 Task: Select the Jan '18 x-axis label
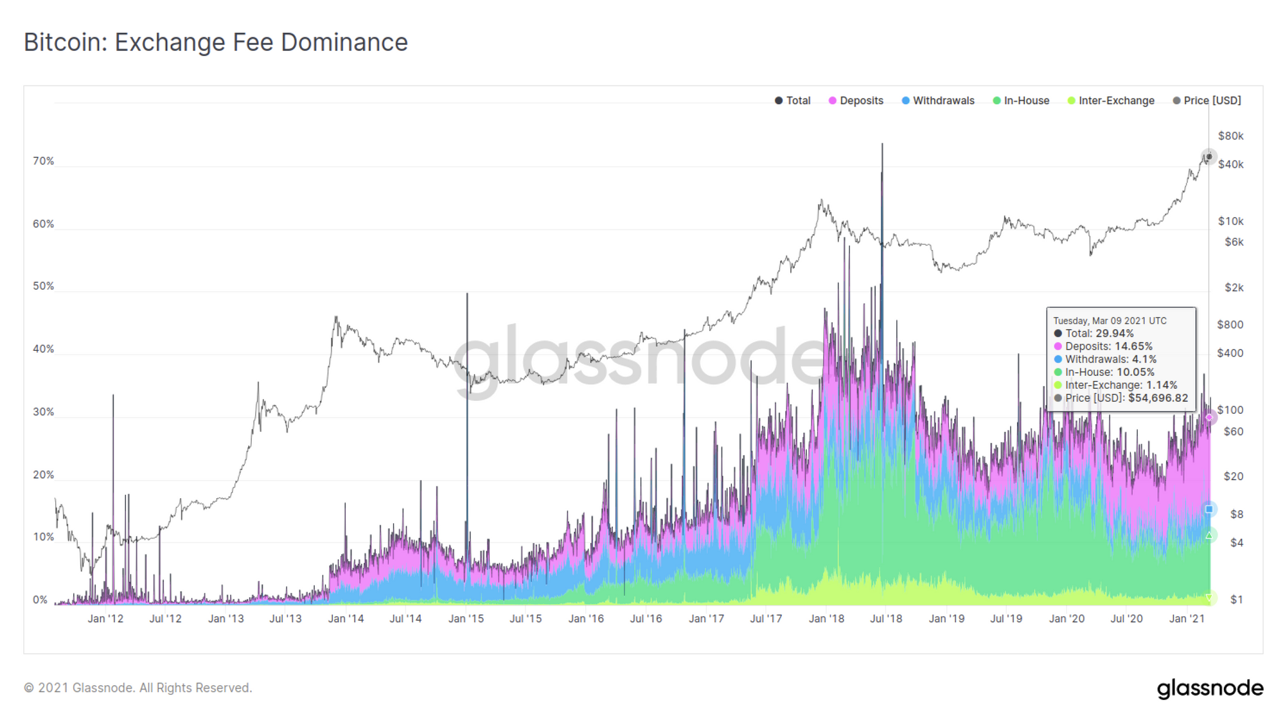click(826, 619)
